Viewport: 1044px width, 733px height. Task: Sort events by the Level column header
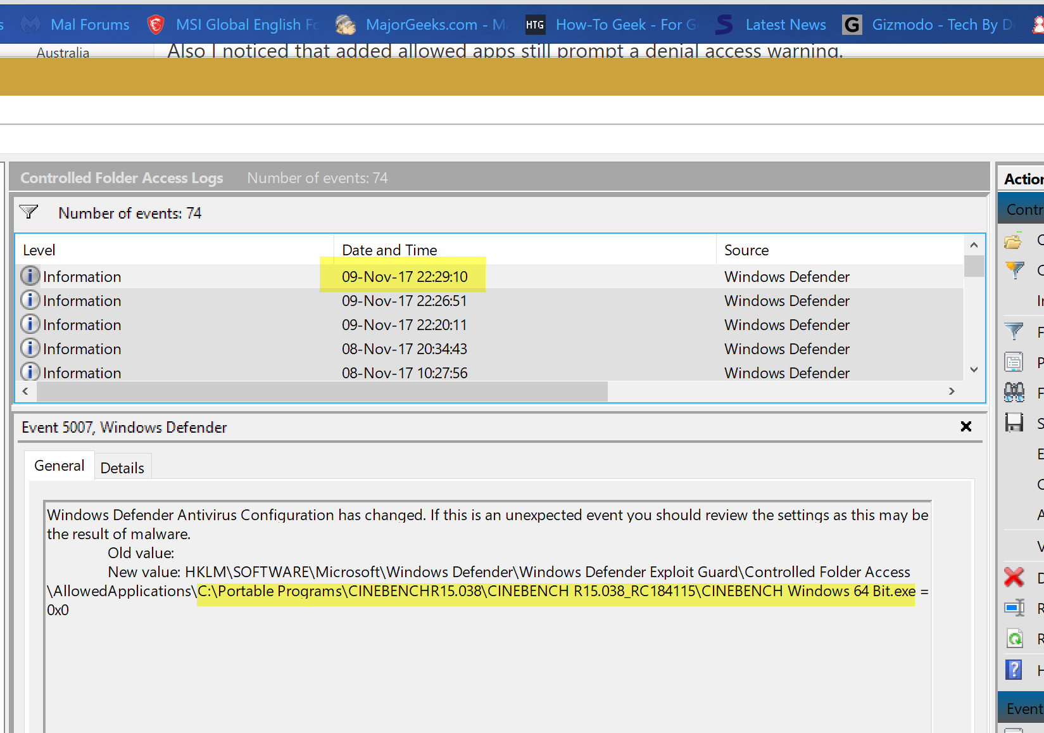click(175, 250)
